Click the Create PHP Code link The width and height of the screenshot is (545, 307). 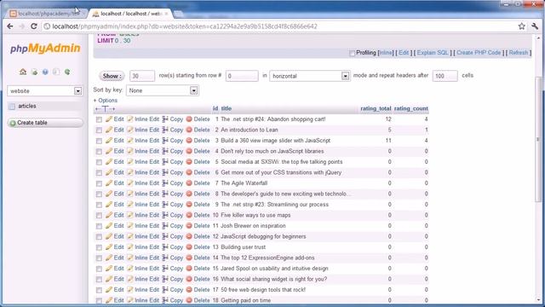tap(479, 53)
